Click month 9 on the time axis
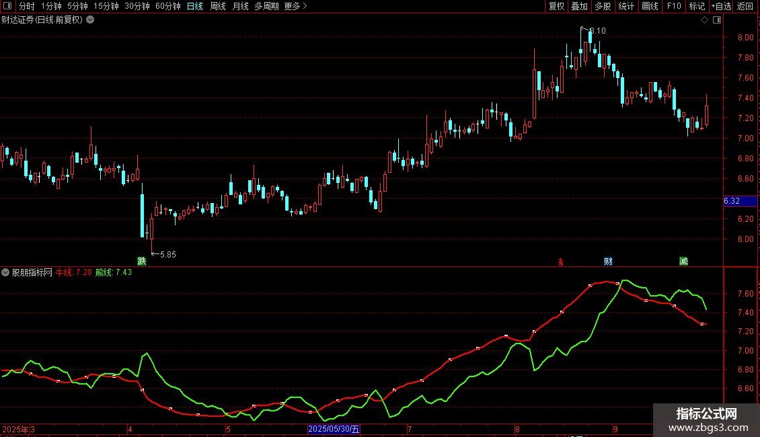Image resolution: width=760 pixels, height=437 pixels. click(x=615, y=429)
